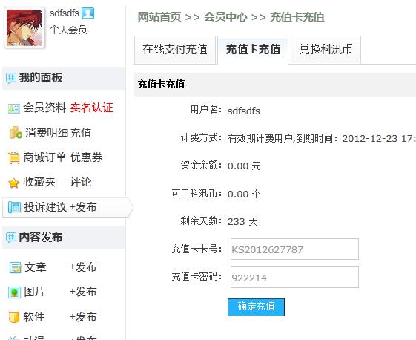The width and height of the screenshot is (416, 340).
Task: Click the 我的面板 heading
Action: (41, 78)
